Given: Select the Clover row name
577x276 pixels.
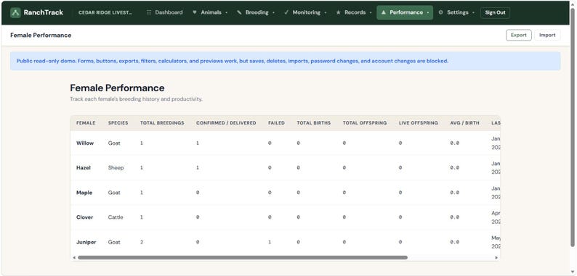Looking at the screenshot, I should [84, 217].
